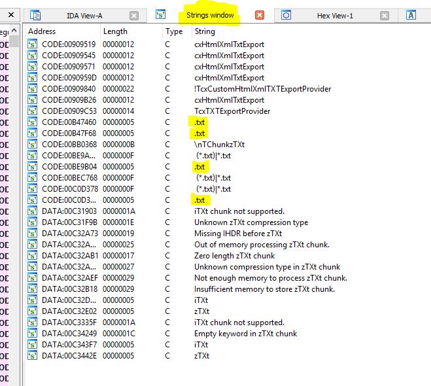Viewport: 431px width, 386px height.
Task: Click the string icon beside CODE:00B47460
Action: click(33, 122)
